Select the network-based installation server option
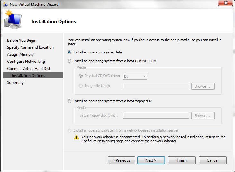235x172 pixels. click(69, 130)
